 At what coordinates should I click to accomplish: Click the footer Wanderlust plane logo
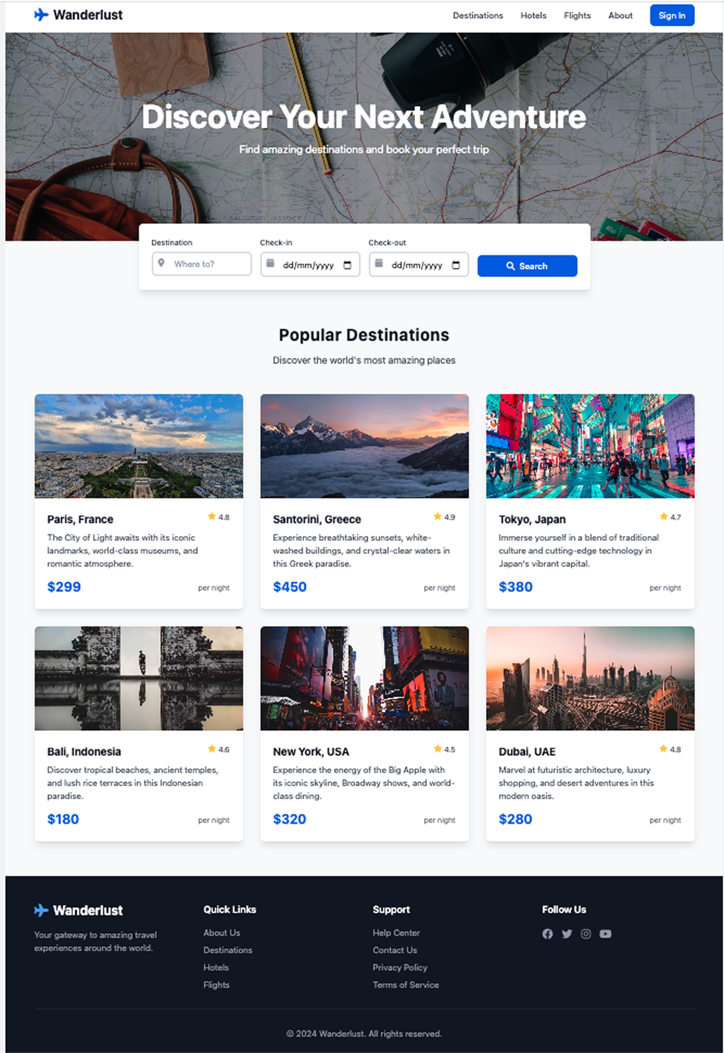(x=41, y=910)
